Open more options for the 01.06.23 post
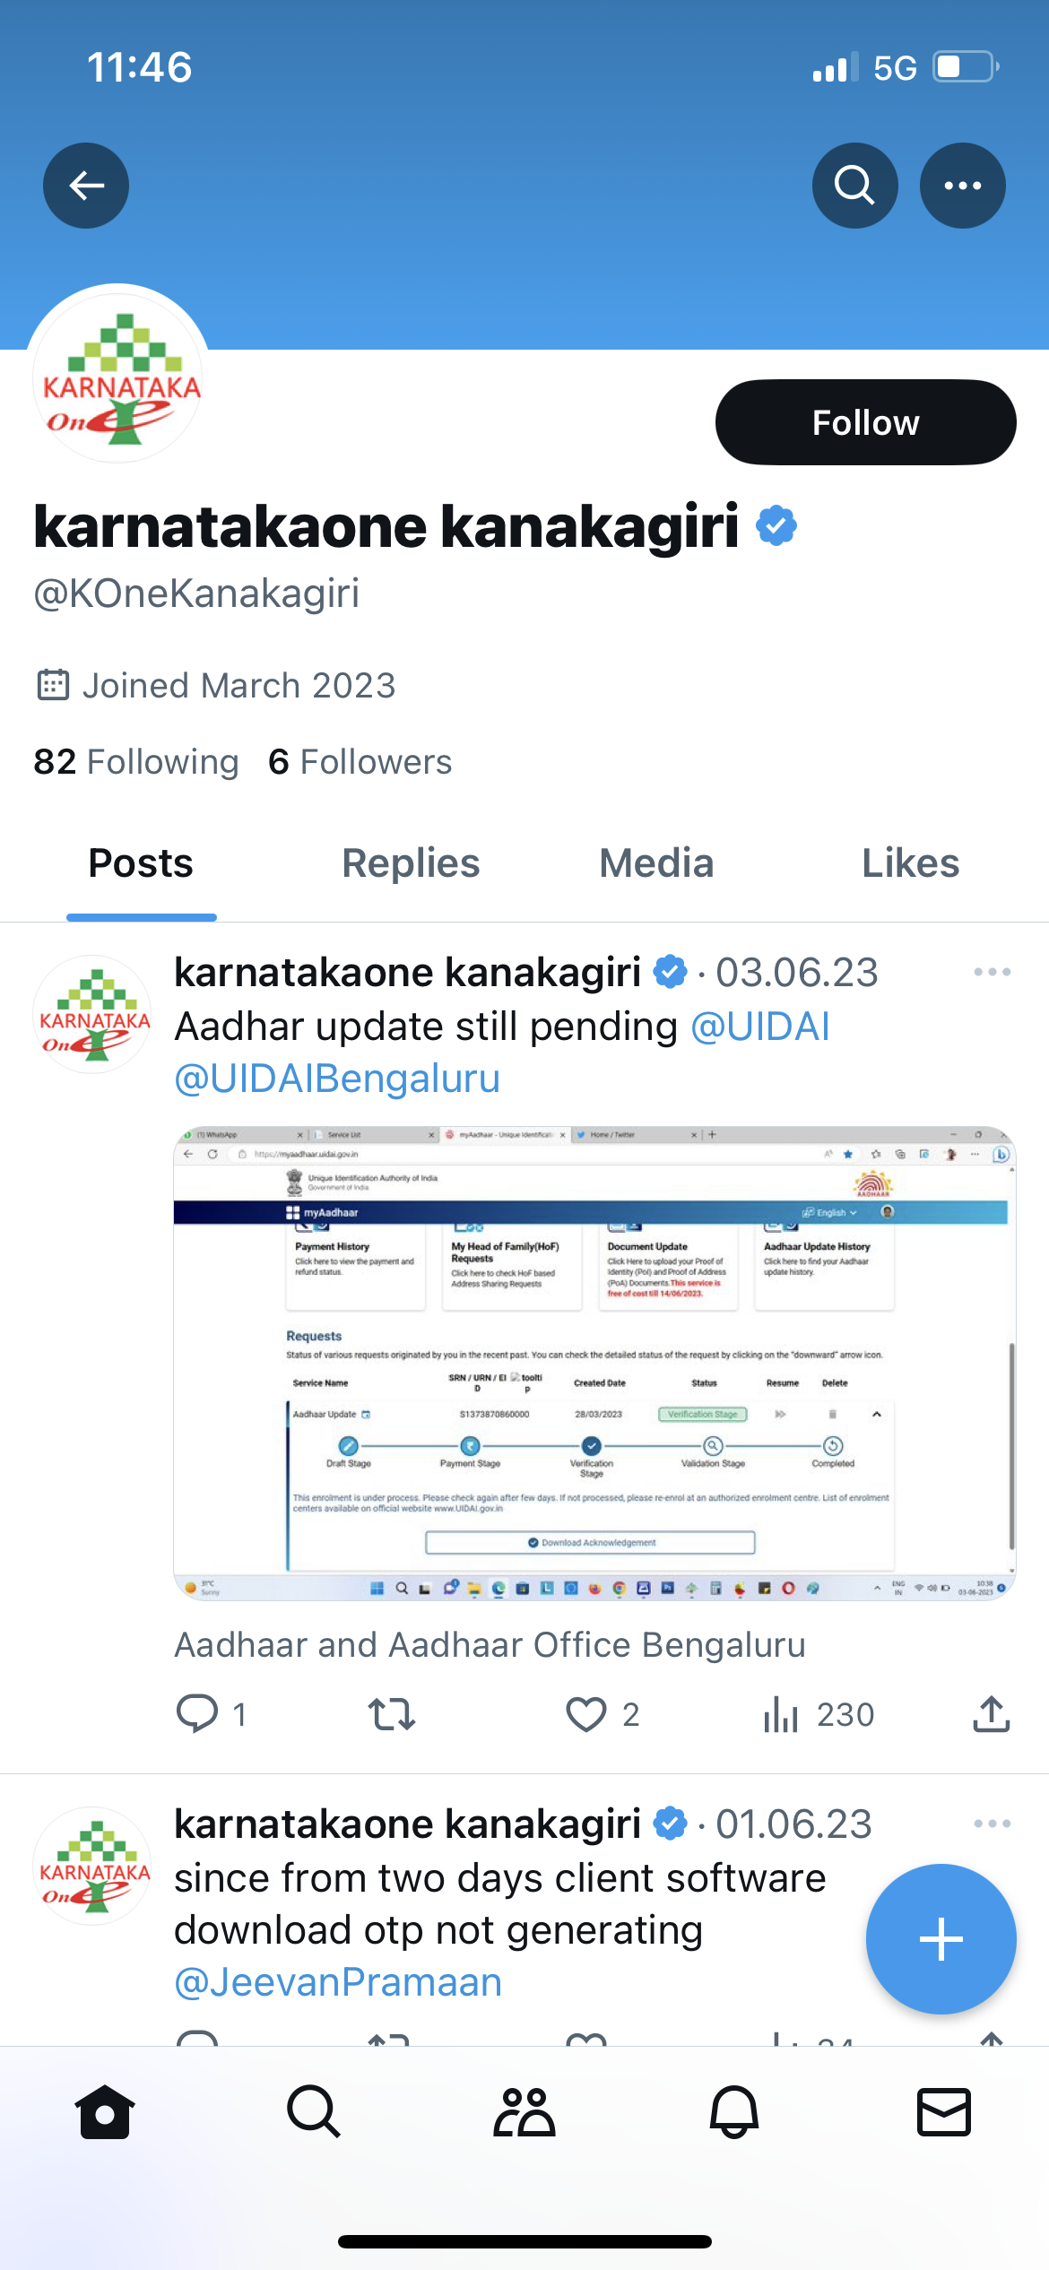 coord(992,1824)
